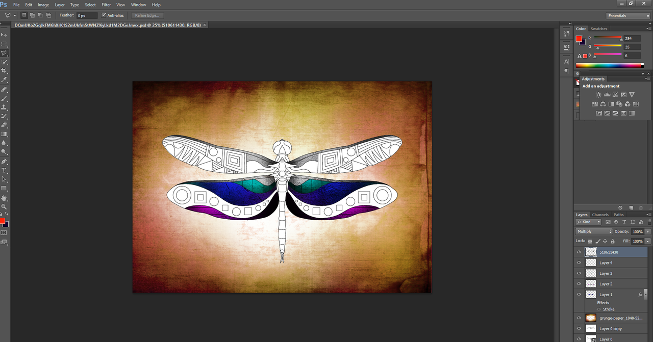Select the Polygonal Lasso tool in toolbox
The width and height of the screenshot is (653, 342).
(x=4, y=53)
